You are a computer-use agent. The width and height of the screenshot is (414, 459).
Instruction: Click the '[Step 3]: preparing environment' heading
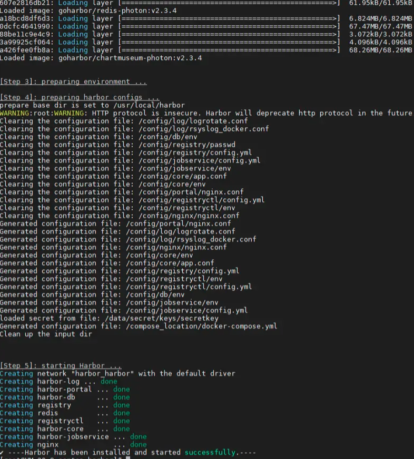(73, 81)
